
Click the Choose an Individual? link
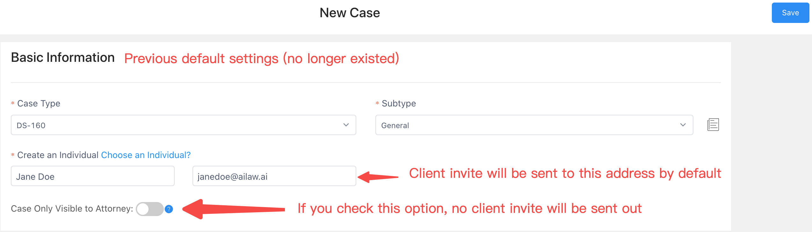146,155
